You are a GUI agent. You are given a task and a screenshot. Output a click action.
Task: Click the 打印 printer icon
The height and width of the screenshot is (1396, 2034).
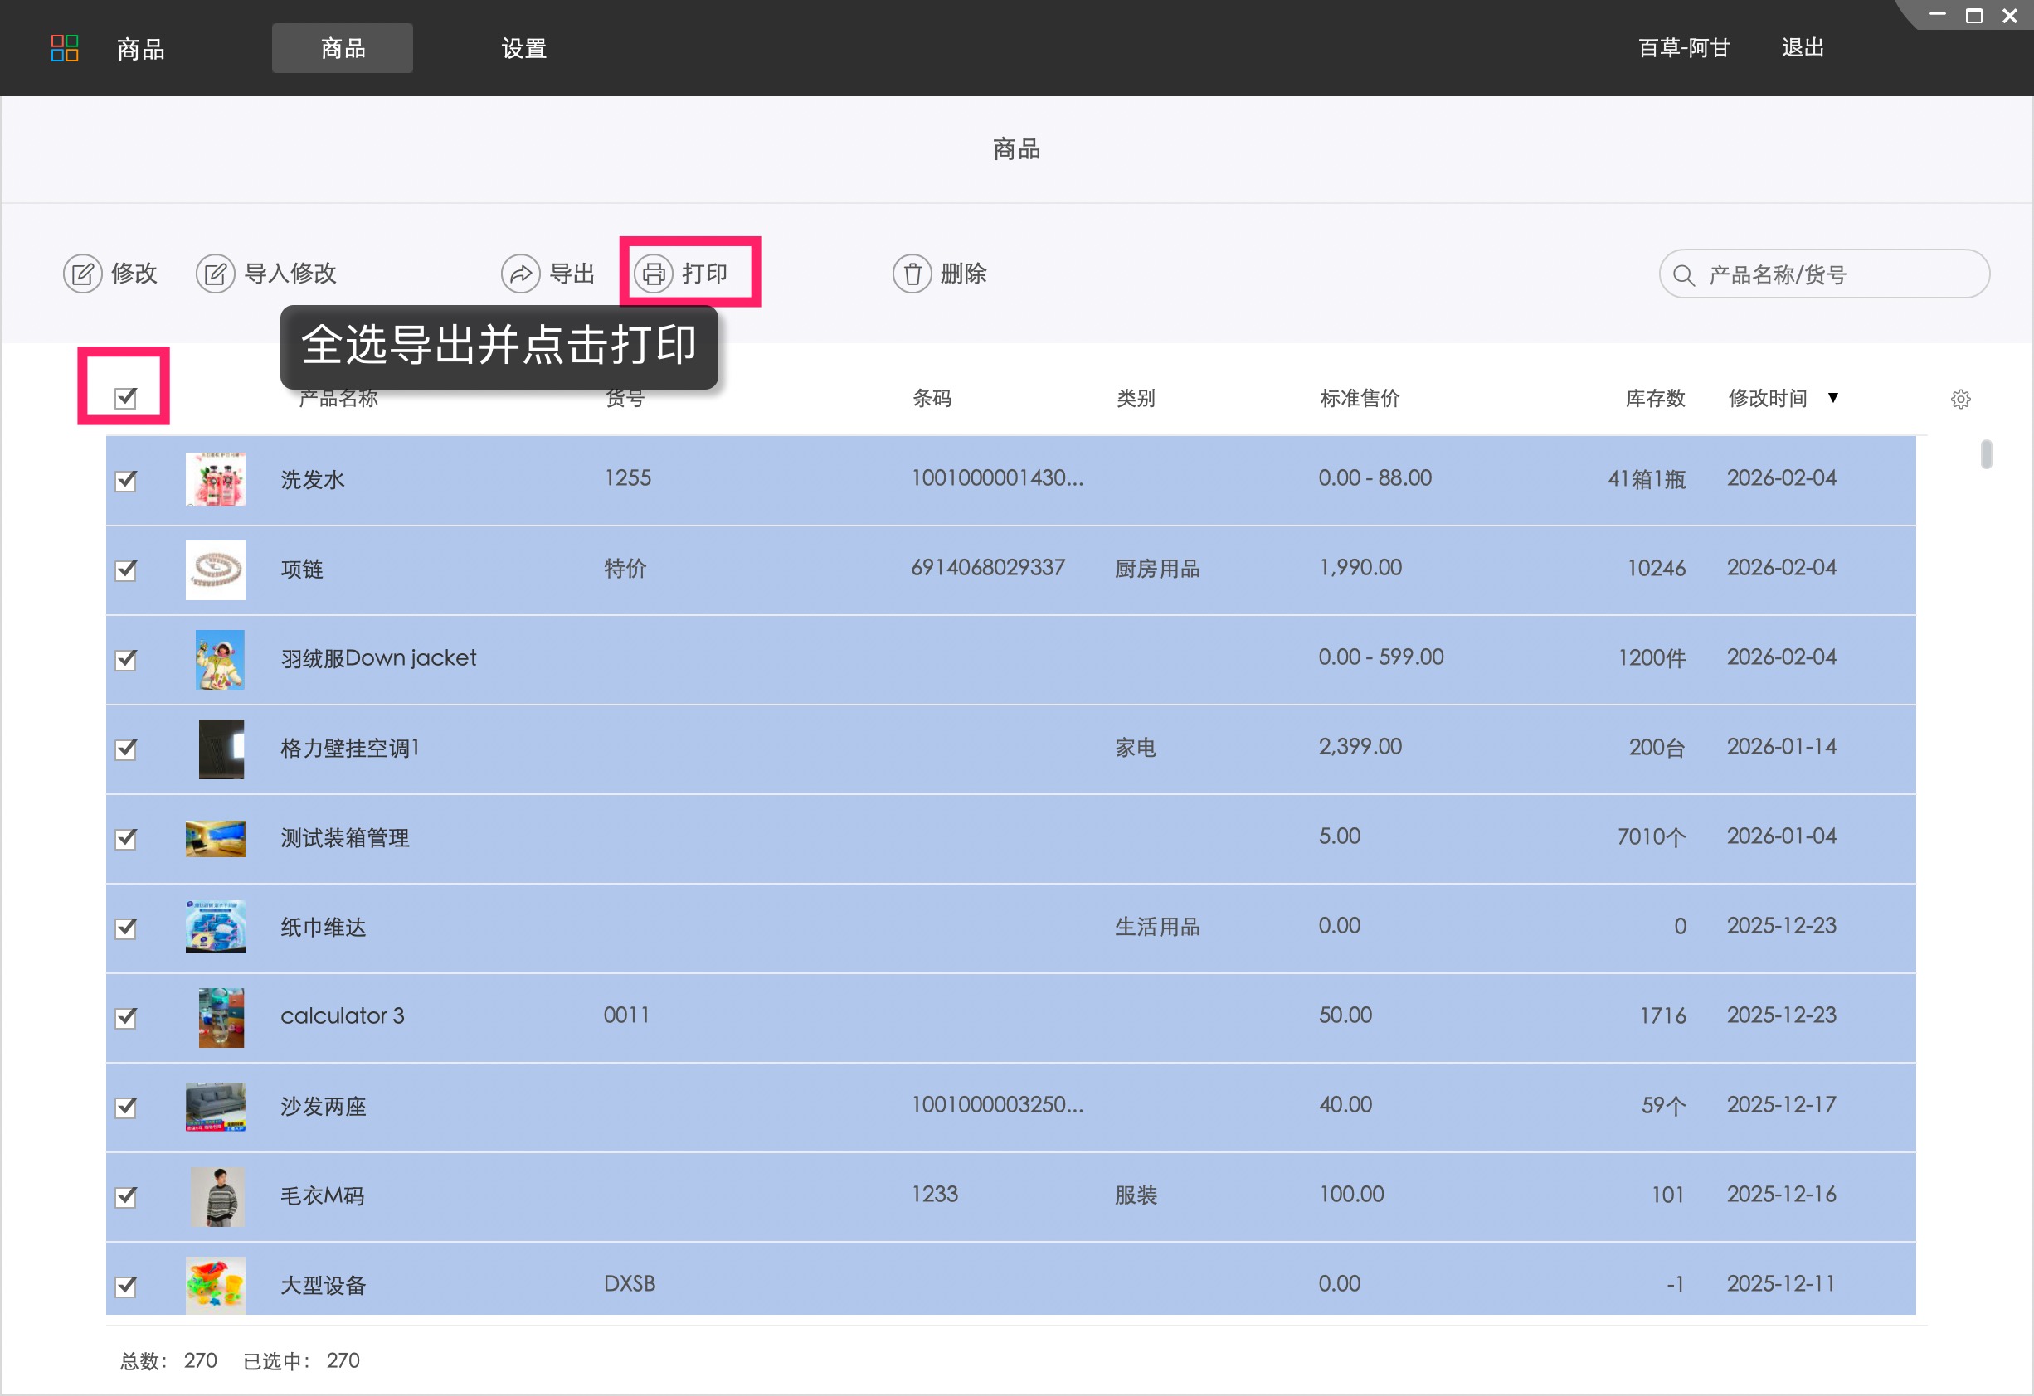coord(653,274)
